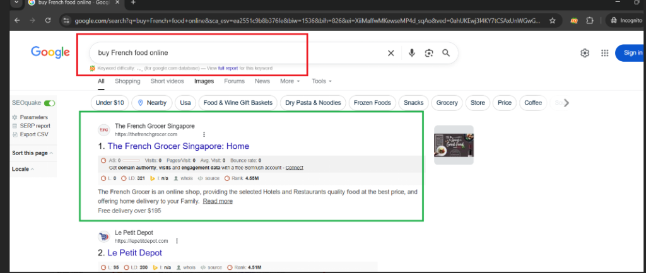Viewport: 646px width, 273px height.
Task: Open the French Grocer result thumbnail
Action: pyautogui.click(x=454, y=145)
